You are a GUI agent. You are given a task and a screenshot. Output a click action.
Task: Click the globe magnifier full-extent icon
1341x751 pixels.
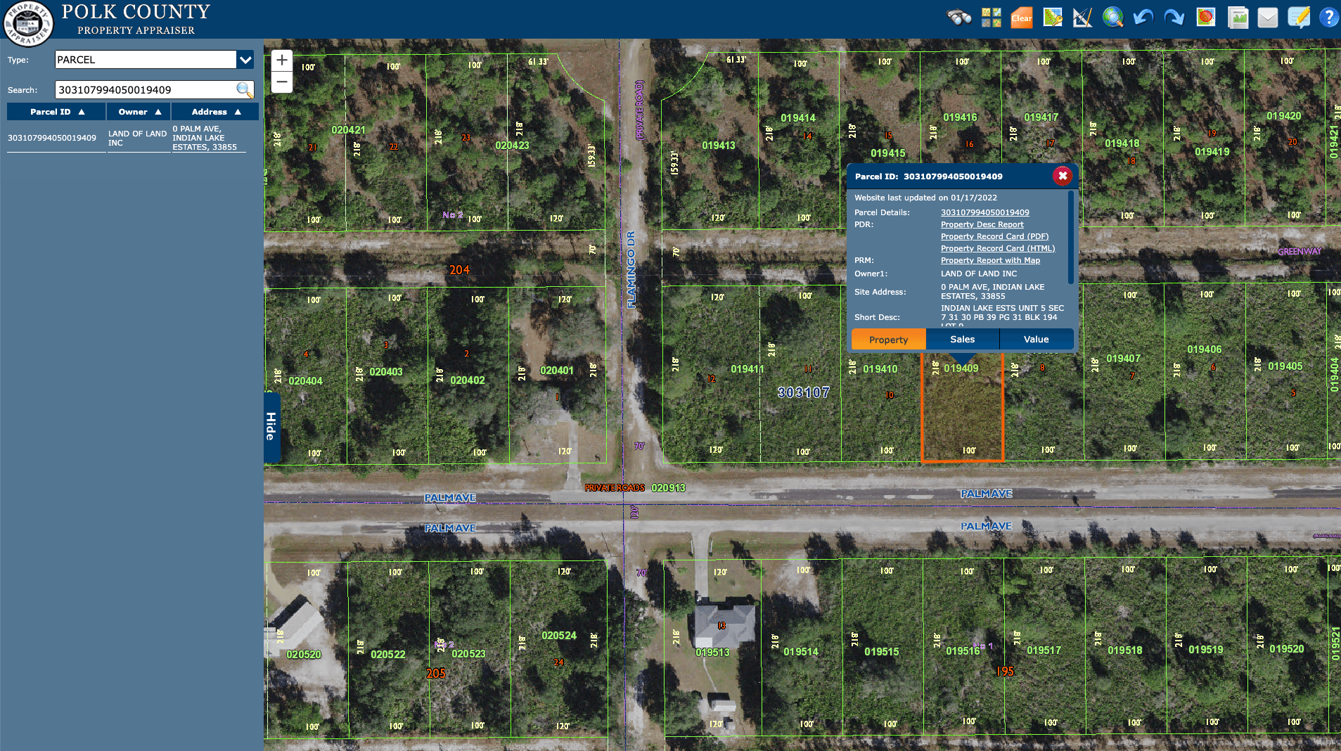(1113, 18)
